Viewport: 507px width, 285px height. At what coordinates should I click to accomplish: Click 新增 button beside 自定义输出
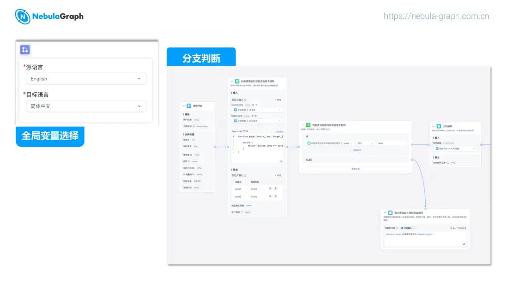pyautogui.click(x=278, y=176)
